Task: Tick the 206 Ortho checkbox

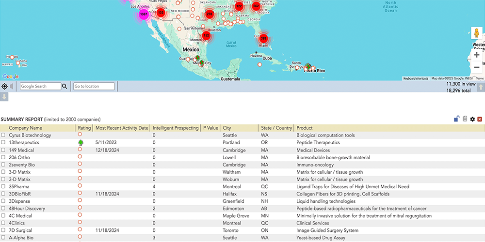Action: click(3, 157)
